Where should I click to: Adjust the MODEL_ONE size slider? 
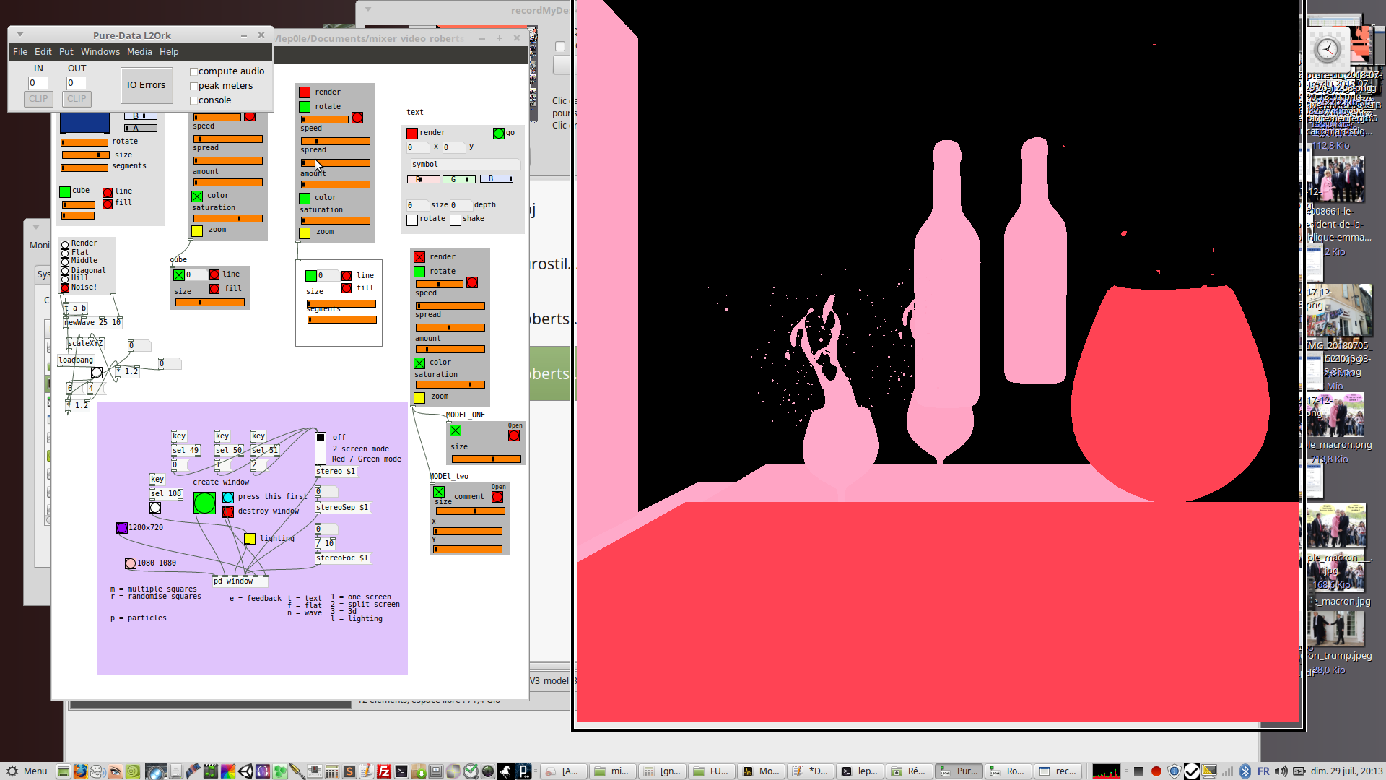[x=486, y=459]
